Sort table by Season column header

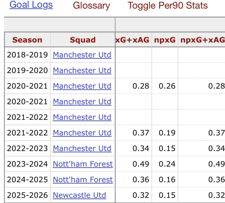(27, 40)
